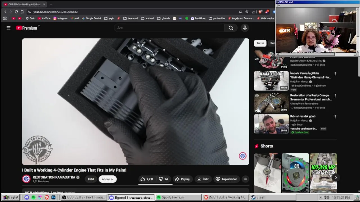Open the Google Gemini bookmark

tap(91, 18)
